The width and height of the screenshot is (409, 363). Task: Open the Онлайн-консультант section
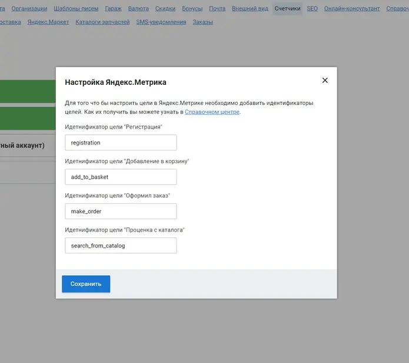tap(352, 9)
